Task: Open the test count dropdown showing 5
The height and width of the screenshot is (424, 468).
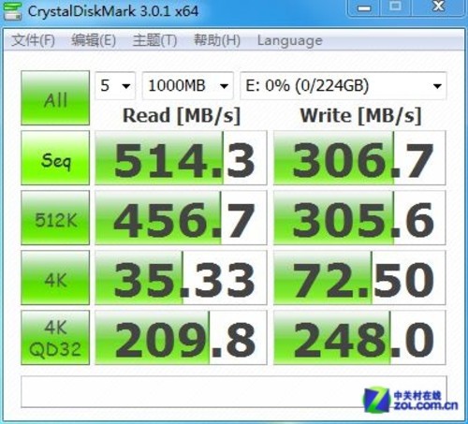Action: 115,85
